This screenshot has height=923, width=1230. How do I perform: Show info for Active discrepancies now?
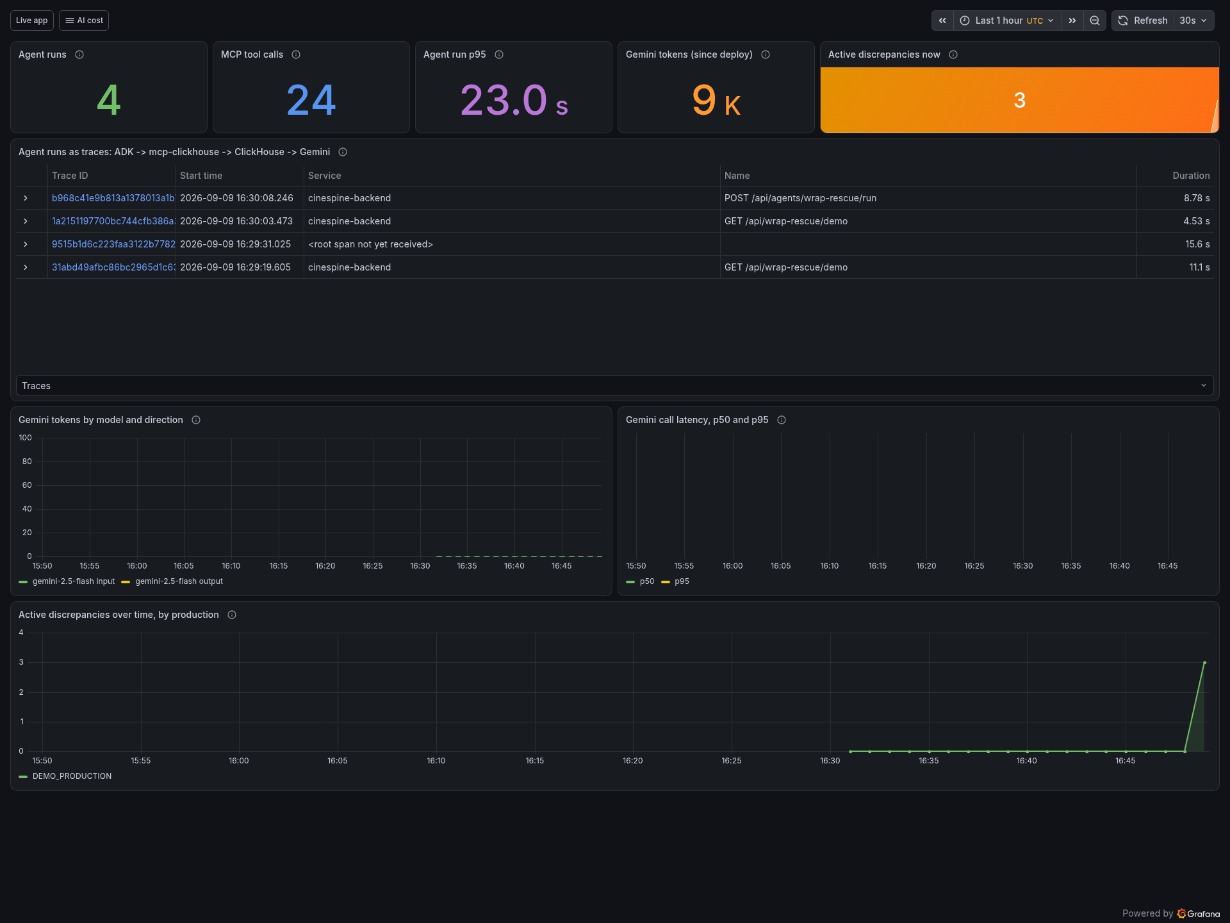(953, 54)
